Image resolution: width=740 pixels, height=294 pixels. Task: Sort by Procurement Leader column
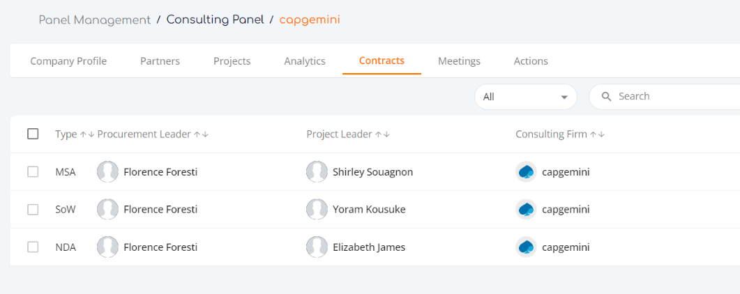(153, 134)
